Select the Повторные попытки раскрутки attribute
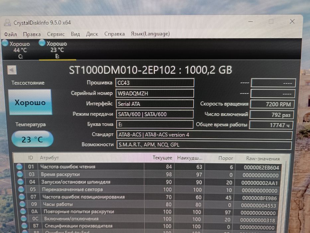 [79, 211]
